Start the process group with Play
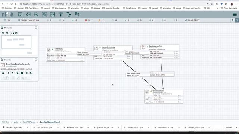 [18, 73]
